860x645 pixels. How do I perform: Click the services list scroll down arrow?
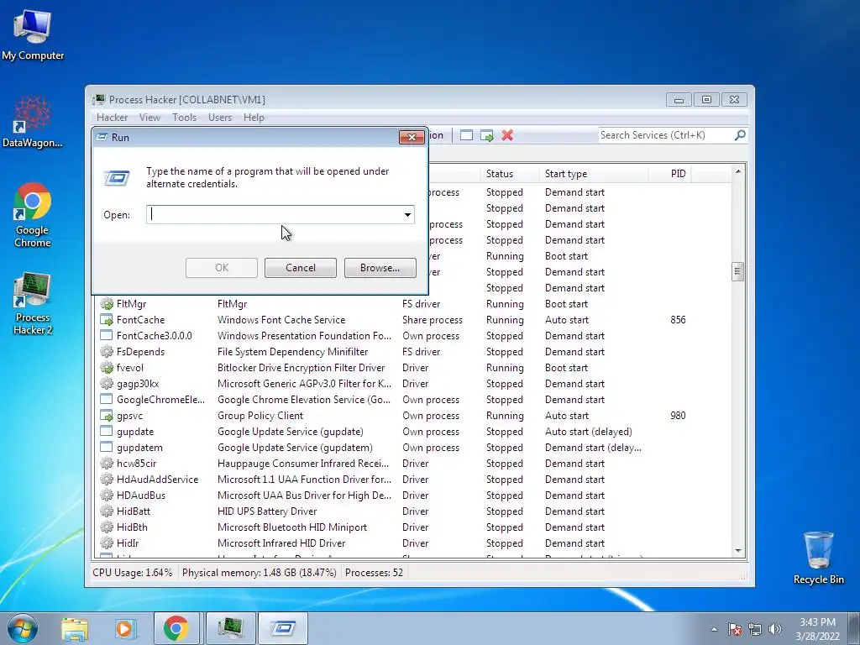[738, 551]
